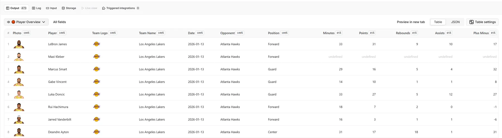The height and width of the screenshot is (138, 502).
Task: Click Lakers logo in Gabe Vincent row
Action: 96,82
